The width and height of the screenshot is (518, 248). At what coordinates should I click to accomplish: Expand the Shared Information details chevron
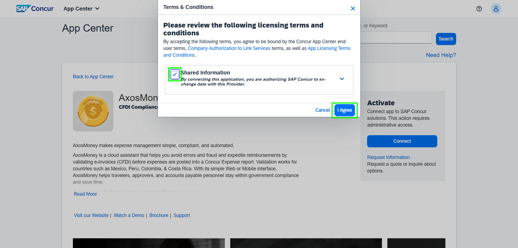pos(342,79)
